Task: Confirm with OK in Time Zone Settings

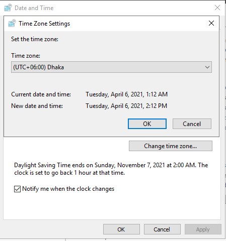Action: 147,124
